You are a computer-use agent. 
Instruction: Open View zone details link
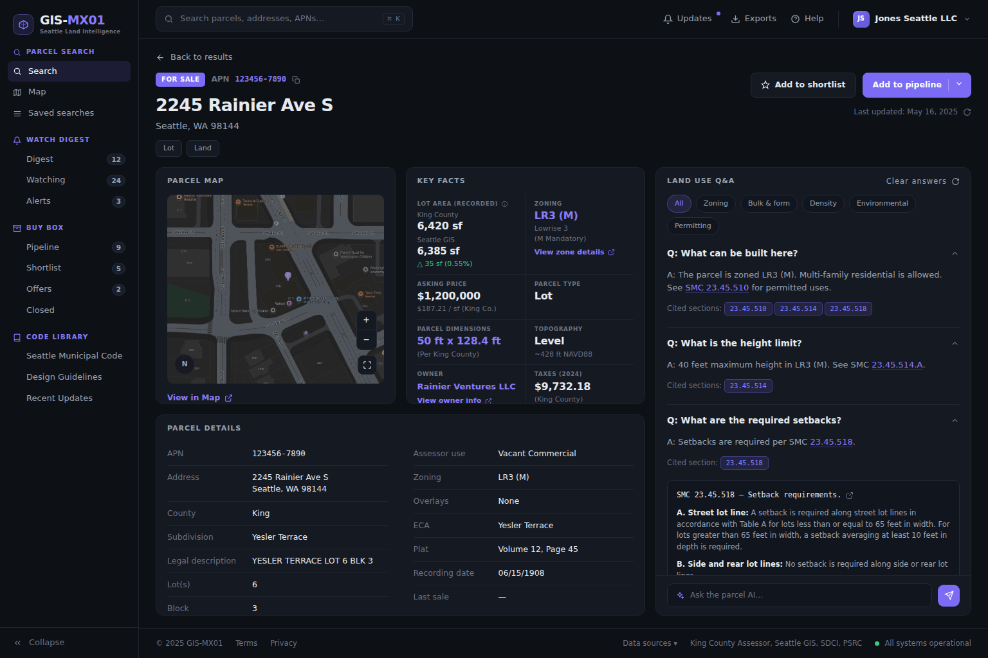tap(574, 253)
